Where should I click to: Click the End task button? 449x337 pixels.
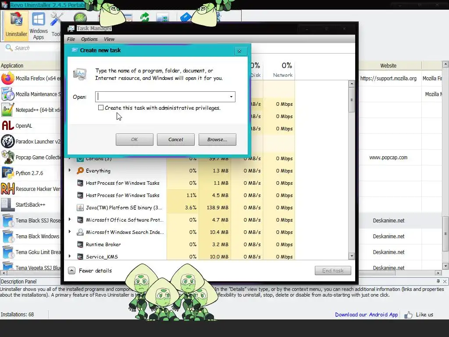coord(333,270)
